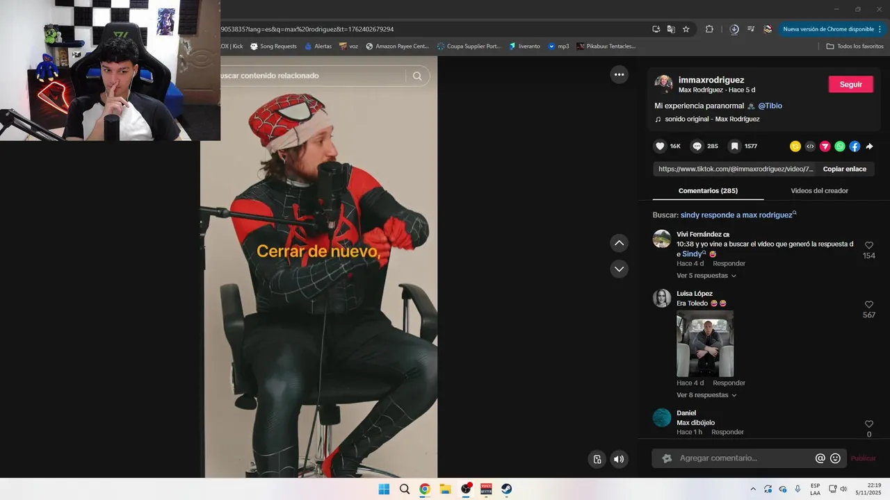The height and width of the screenshot is (500, 890).
Task: Expand Ver 5 respuestas under Vivi's comment
Action: [x=706, y=276]
